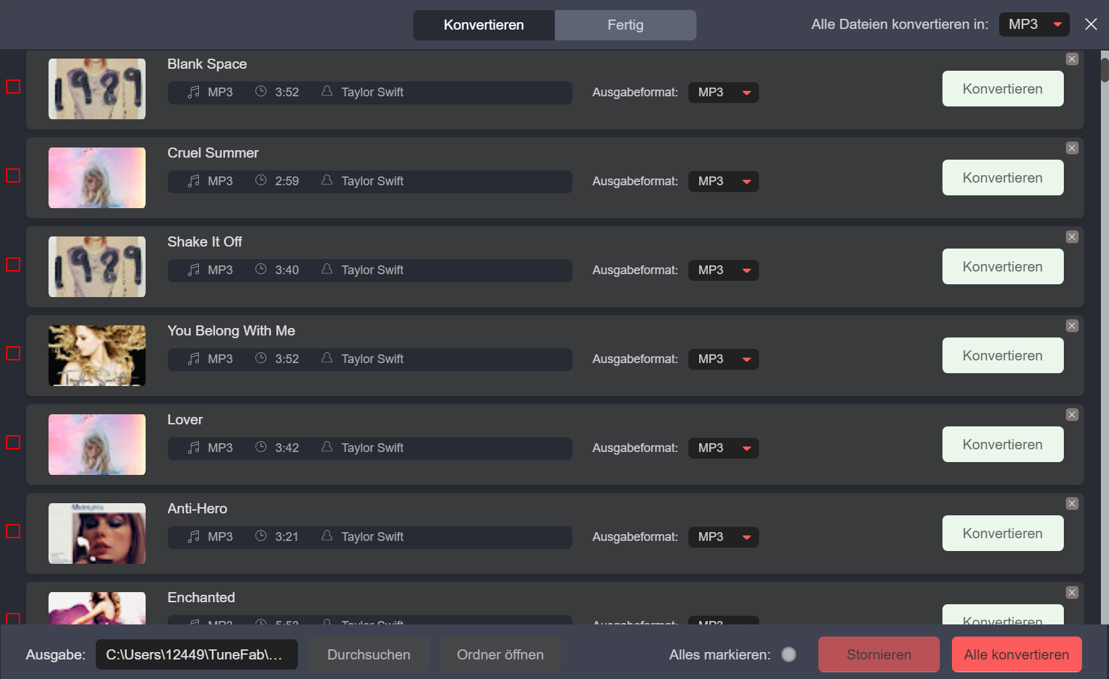Expand Shake It Off Ausgabeformat dropdown
Screen dimensions: 1109x679
723,270
